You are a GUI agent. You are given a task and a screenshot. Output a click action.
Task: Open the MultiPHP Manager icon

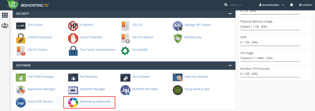point(73,90)
